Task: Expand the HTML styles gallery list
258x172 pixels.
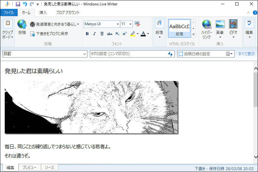Action: [194, 35]
